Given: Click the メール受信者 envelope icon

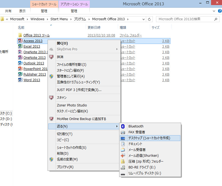Looking at the screenshot, I should click(x=123, y=150).
